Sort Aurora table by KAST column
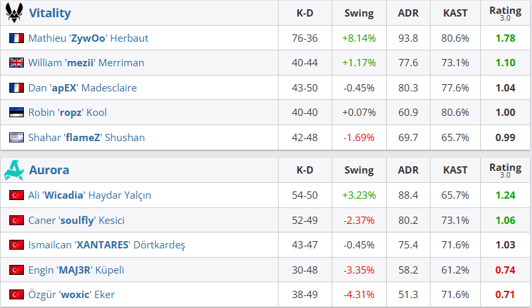 click(x=454, y=170)
